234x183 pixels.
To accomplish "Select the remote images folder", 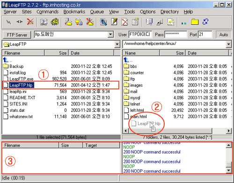I will 133,85.
